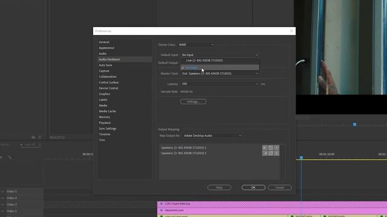The image size is (387, 217).
Task: Click the 00:01:10:00 timeline ruler mark
Action: click(x=327, y=154)
